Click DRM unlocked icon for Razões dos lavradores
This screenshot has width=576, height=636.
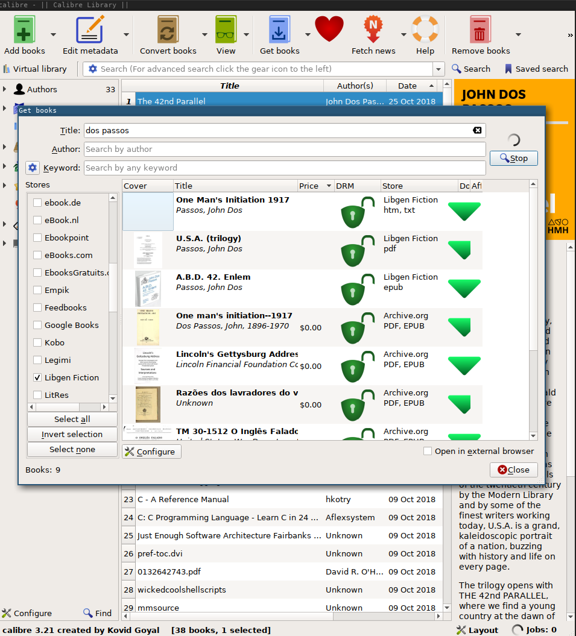(357, 405)
